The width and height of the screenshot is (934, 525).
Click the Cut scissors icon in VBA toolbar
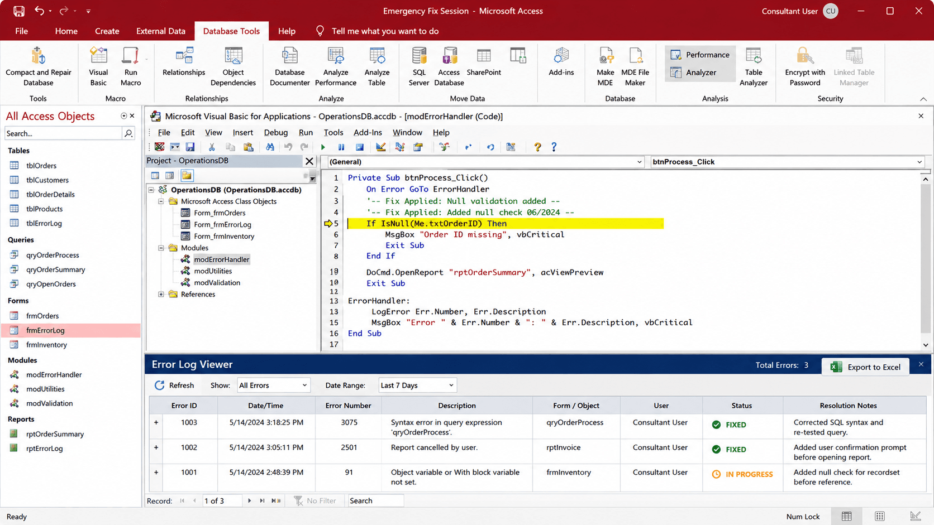(212, 147)
